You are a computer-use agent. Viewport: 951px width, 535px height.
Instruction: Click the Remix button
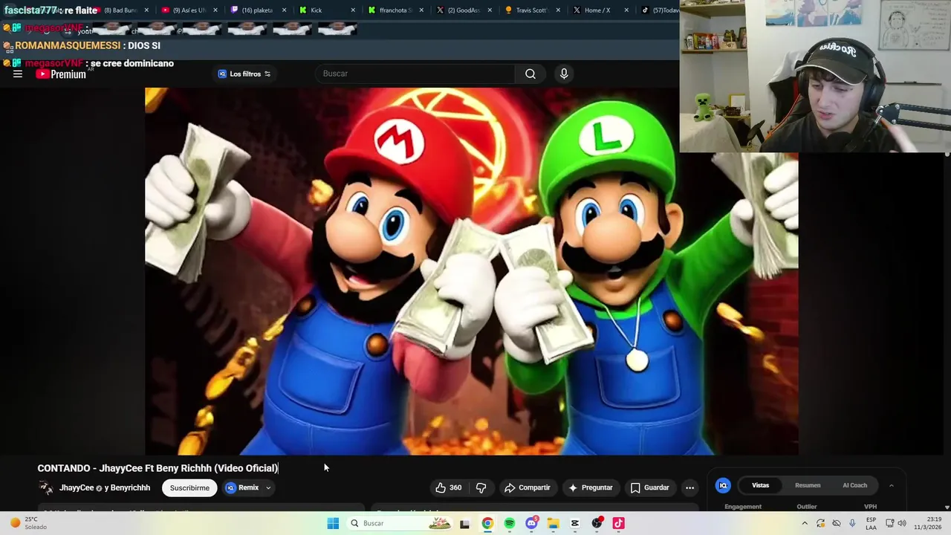coord(242,487)
